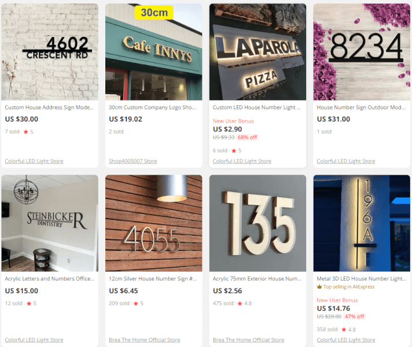Viewport: 412px width, 347px height.
Task: Open Brea The Home store under $2.56 item
Action: point(249,340)
